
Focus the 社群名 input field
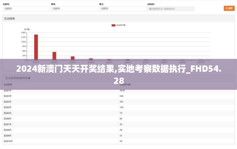26,9
